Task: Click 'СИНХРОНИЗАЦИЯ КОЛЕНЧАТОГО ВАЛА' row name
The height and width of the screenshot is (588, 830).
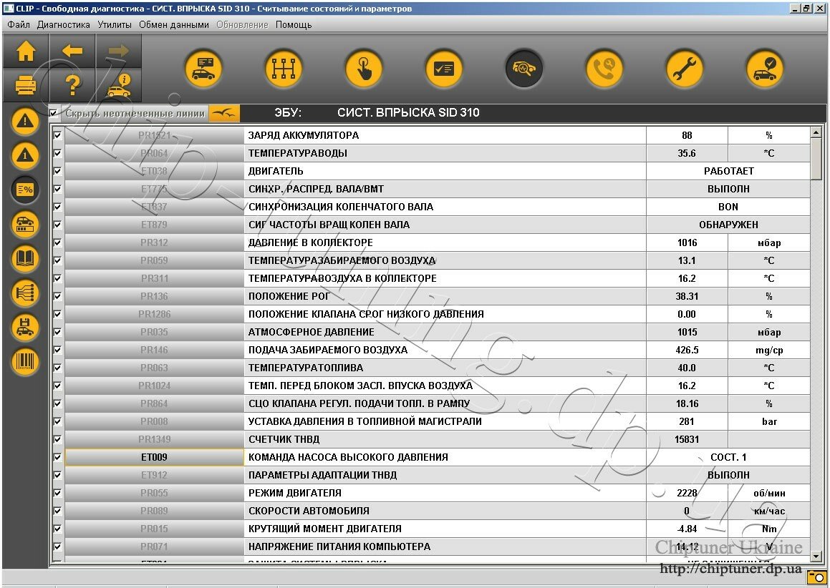Action: [341, 207]
